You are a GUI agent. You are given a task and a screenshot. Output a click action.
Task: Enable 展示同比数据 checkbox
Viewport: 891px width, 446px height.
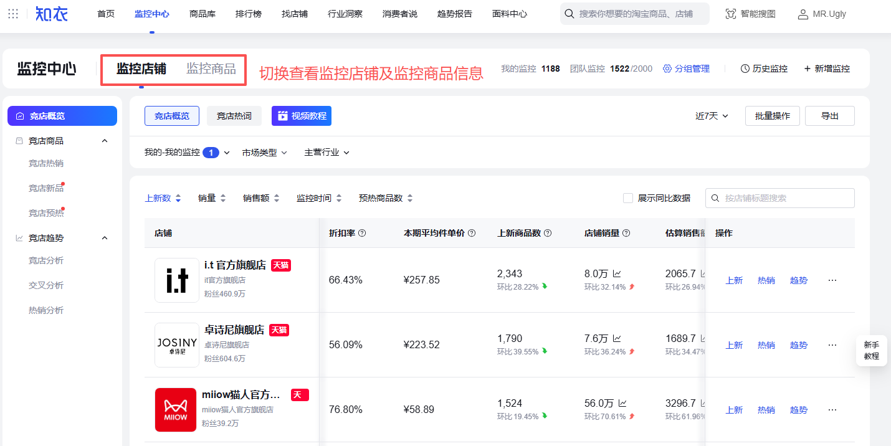click(x=628, y=198)
